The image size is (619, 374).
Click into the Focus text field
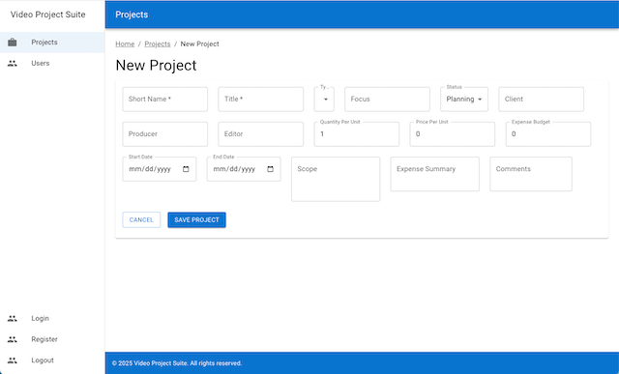pyautogui.click(x=387, y=100)
